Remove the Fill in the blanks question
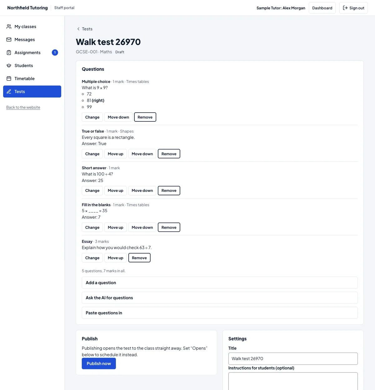The height and width of the screenshot is (390, 375). coord(169,227)
